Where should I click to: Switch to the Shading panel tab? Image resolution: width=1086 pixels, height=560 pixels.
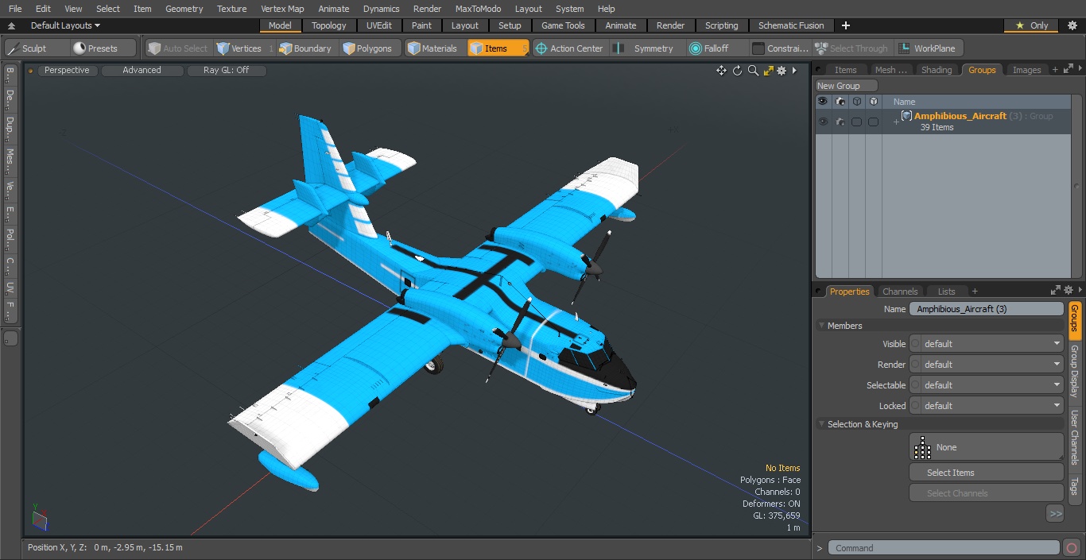pyautogui.click(x=937, y=70)
